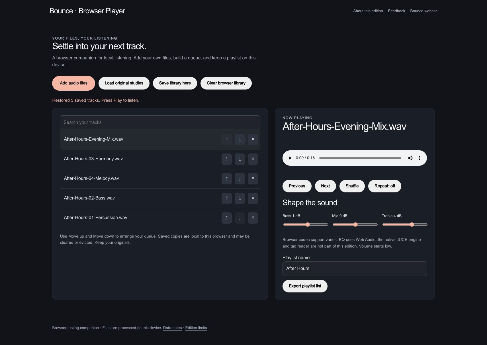The width and height of the screenshot is (487, 345).
Task: Move After-Hours-04-Melody.wav down one position
Action: tap(240, 179)
